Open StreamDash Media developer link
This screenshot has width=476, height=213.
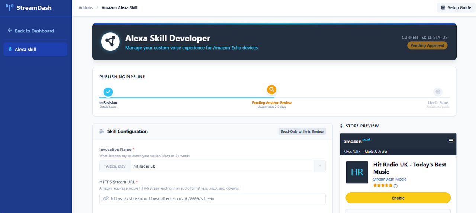click(x=390, y=179)
